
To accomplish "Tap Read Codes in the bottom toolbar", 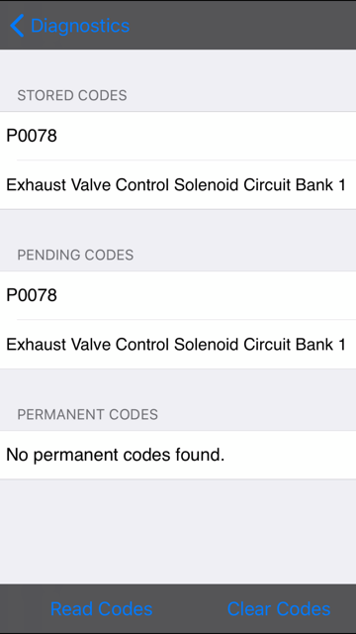I will coord(102,609).
